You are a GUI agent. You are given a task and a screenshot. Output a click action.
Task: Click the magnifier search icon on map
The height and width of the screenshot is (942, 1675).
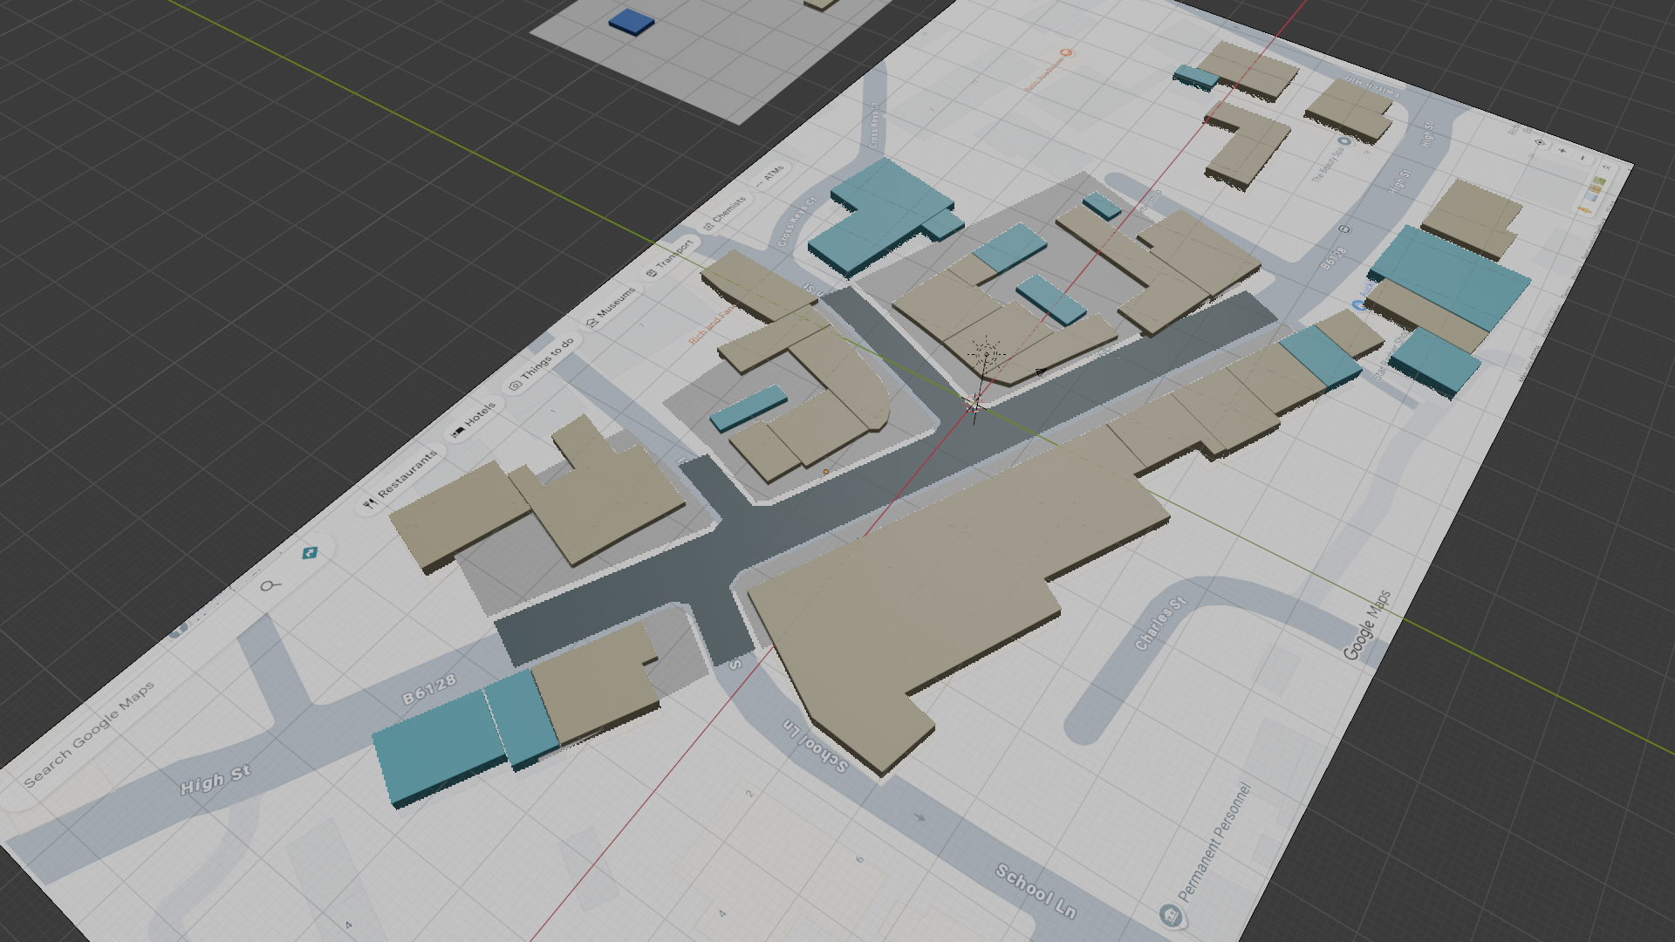tap(270, 585)
